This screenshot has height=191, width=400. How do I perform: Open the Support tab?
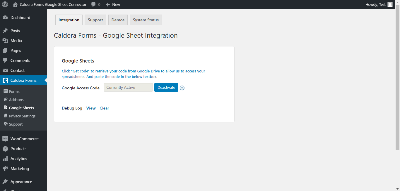(x=95, y=20)
